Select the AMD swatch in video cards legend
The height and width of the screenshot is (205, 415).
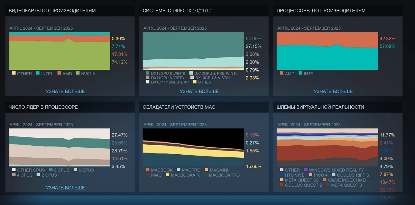tap(59, 74)
